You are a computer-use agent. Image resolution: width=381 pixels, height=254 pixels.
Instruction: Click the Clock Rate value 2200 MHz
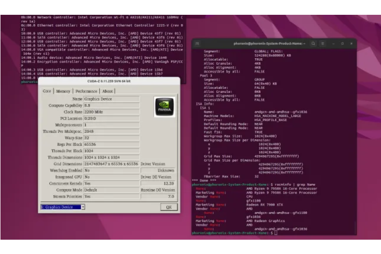click(111, 112)
